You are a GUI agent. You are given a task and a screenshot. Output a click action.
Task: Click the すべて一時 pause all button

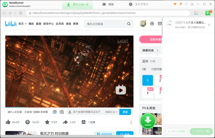point(201,131)
